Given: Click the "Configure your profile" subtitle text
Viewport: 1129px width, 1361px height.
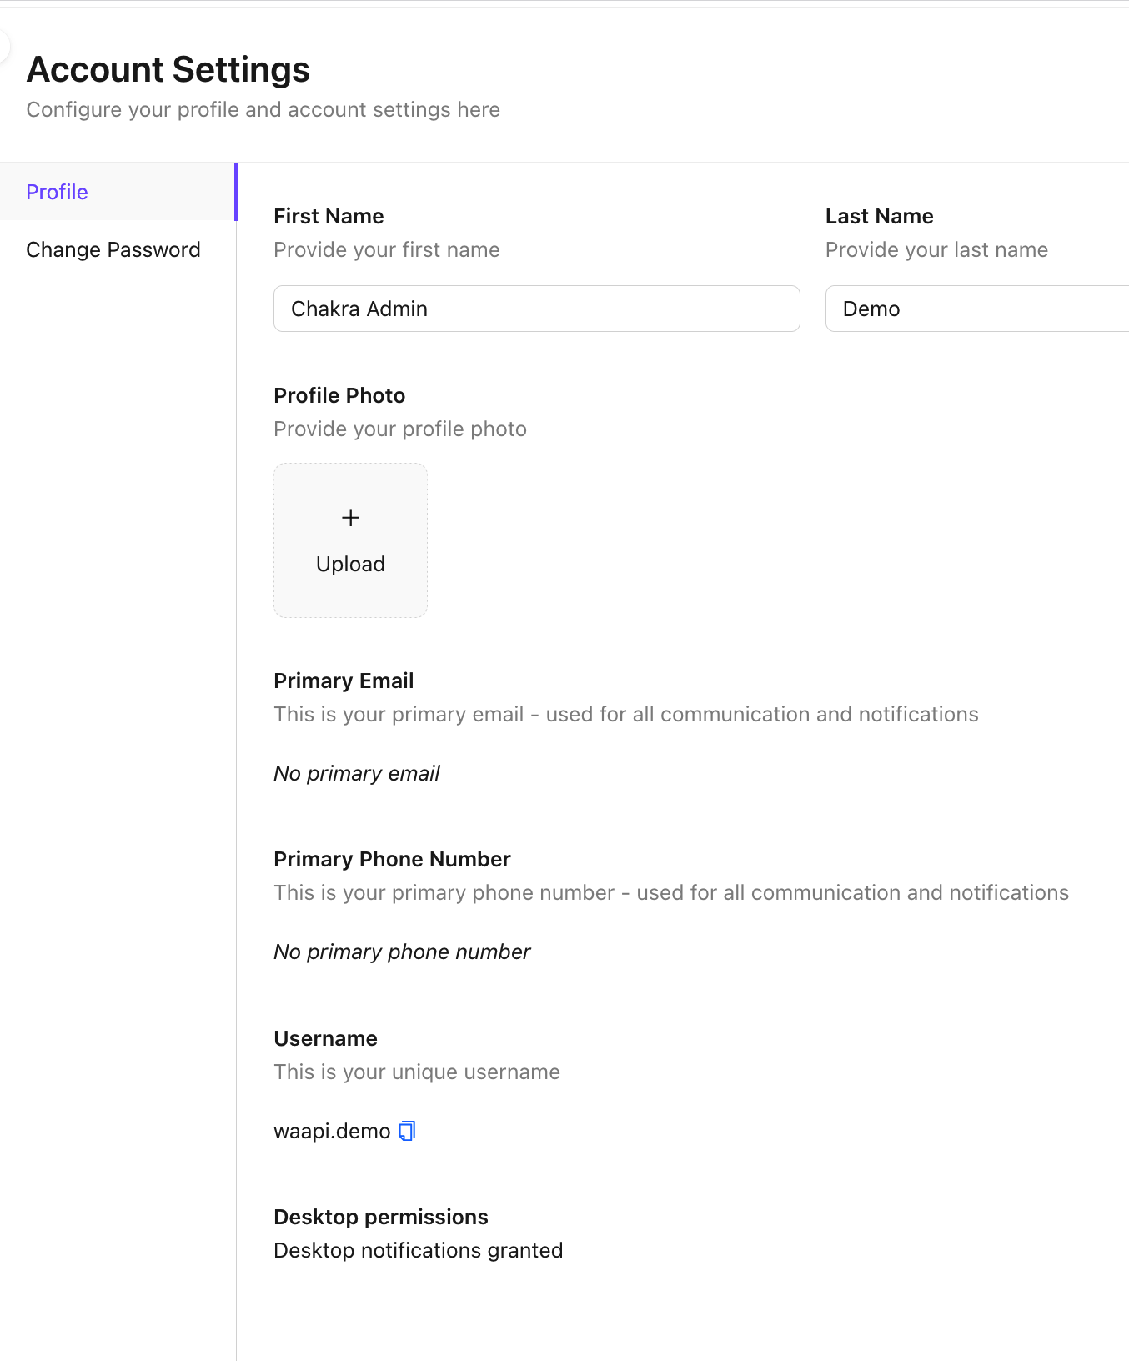Looking at the screenshot, I should coord(263,109).
